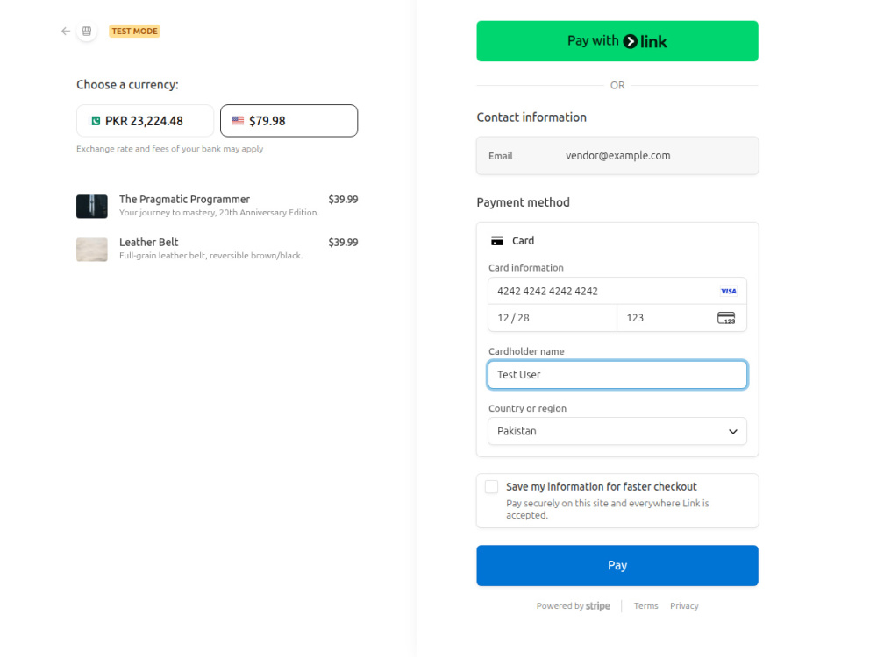Click the back arrow icon

pos(66,32)
